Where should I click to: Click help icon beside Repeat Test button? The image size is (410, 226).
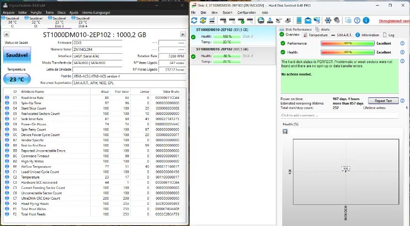click(x=402, y=100)
